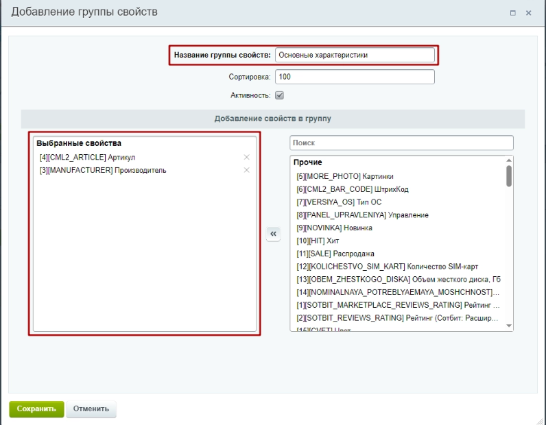Screen dimensions: 546x425
Task: Focus the Сортировка input field
Action: (x=355, y=77)
